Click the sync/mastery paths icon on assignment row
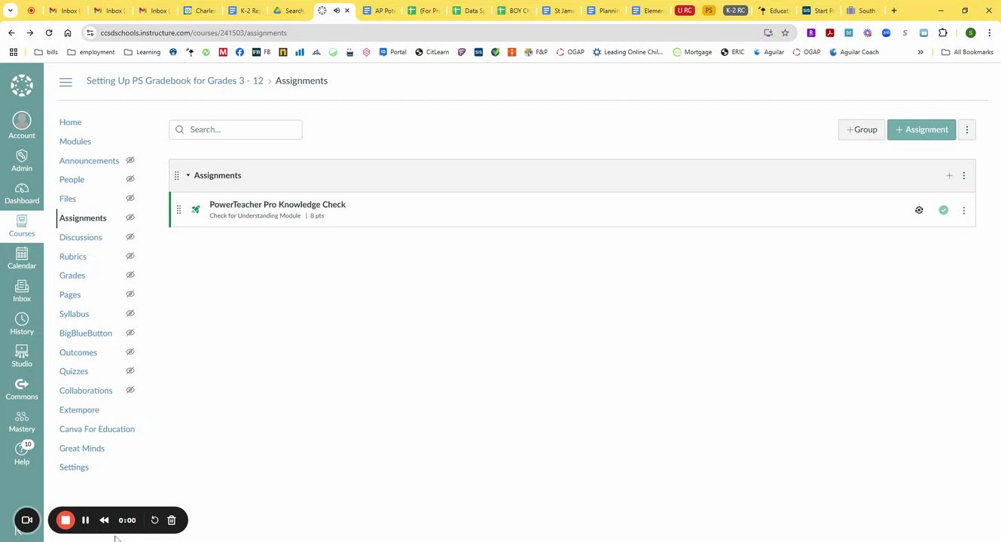Viewport: 1001px width, 542px height. coord(919,210)
